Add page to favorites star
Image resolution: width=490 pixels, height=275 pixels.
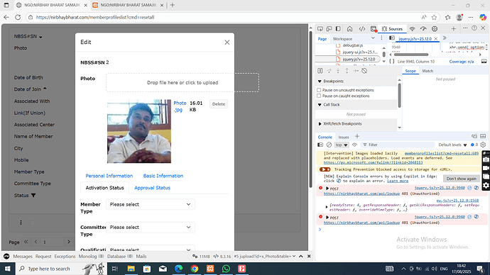(434, 17)
